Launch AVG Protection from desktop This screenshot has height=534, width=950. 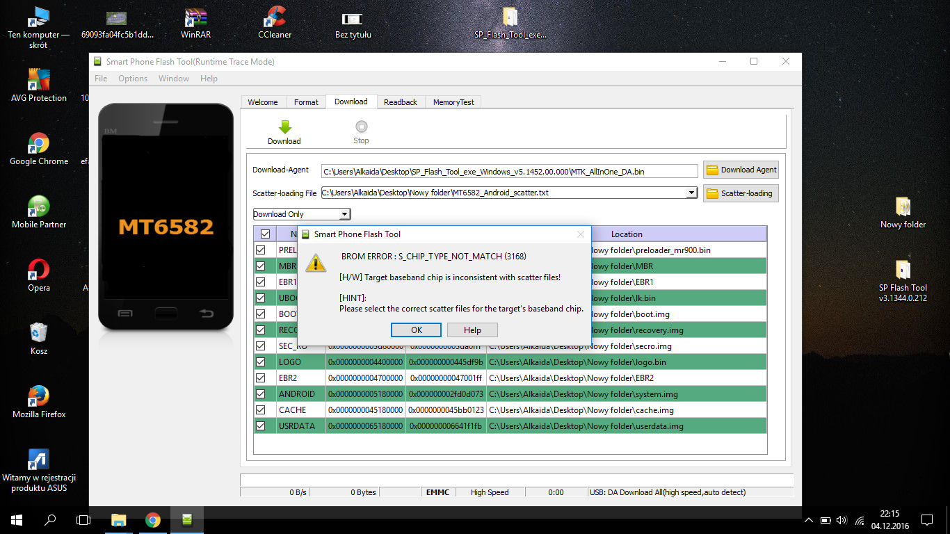click(x=39, y=86)
